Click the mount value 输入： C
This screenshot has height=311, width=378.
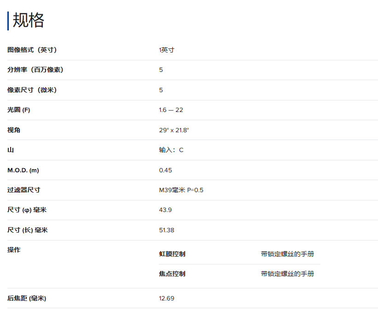171,150
